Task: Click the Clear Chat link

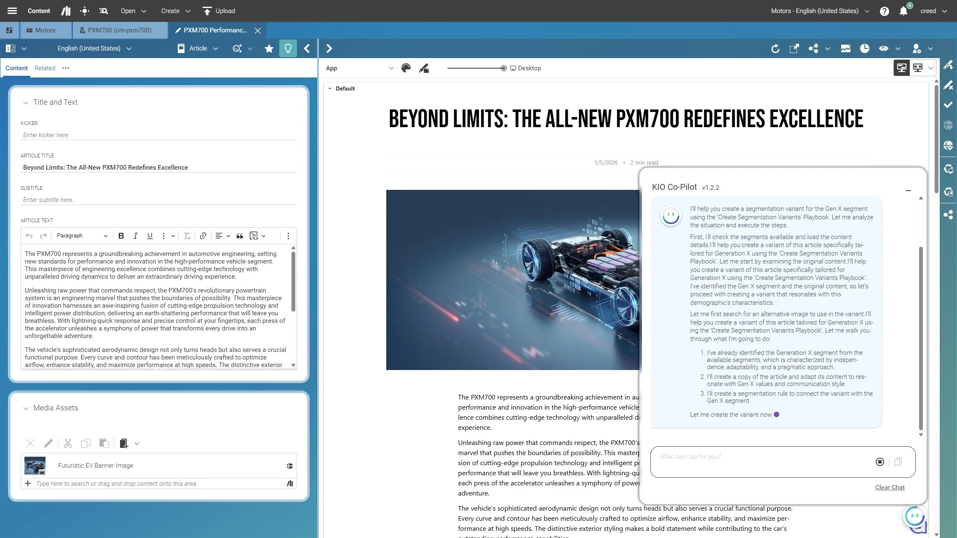Action: 890,487
